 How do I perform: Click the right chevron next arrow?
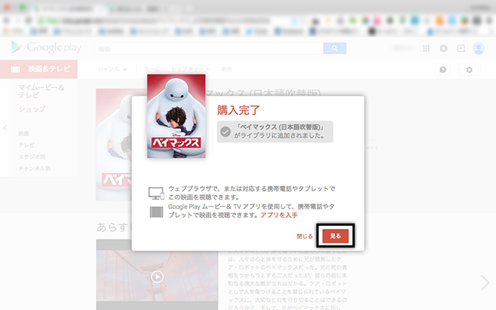(x=485, y=283)
